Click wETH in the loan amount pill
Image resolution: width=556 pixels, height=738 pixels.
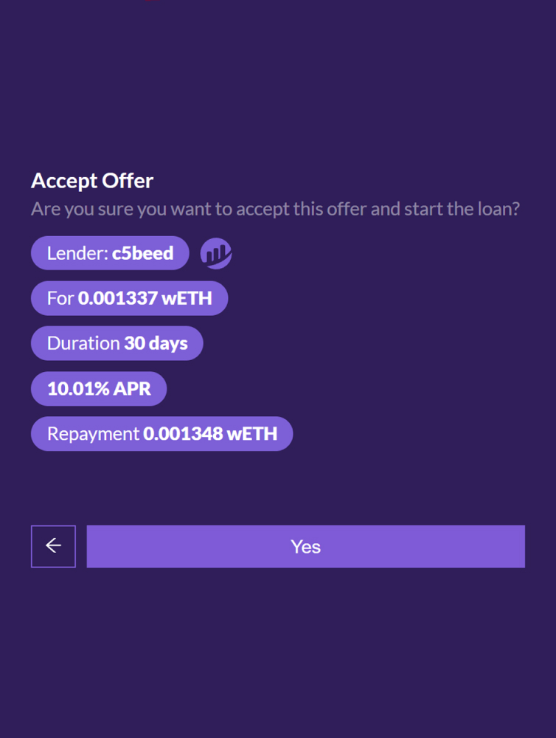[x=187, y=299]
